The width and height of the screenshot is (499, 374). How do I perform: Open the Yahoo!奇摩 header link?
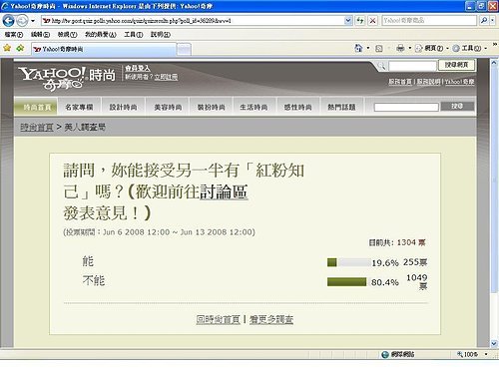[x=459, y=82]
